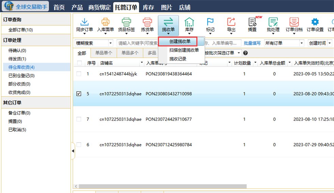Switch to the 商货绑定 tab
The image size is (334, 193).
pyautogui.click(x=100, y=8)
